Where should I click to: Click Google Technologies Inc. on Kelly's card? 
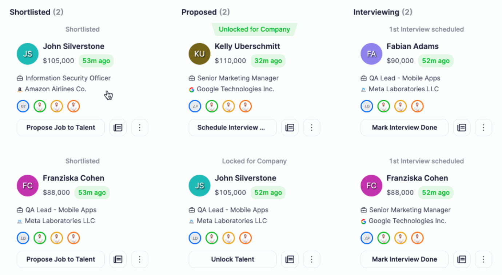(235, 89)
